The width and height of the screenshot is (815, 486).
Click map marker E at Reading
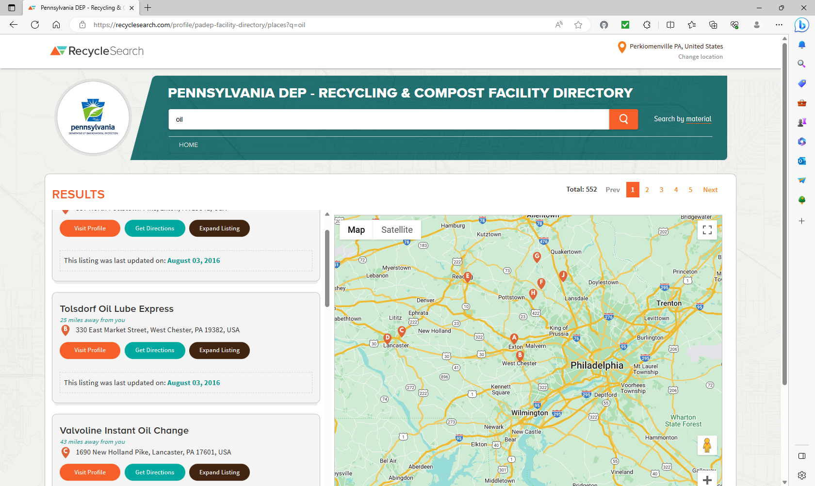pos(467,276)
